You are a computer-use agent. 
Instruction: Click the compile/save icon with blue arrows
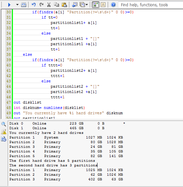[24, 5]
